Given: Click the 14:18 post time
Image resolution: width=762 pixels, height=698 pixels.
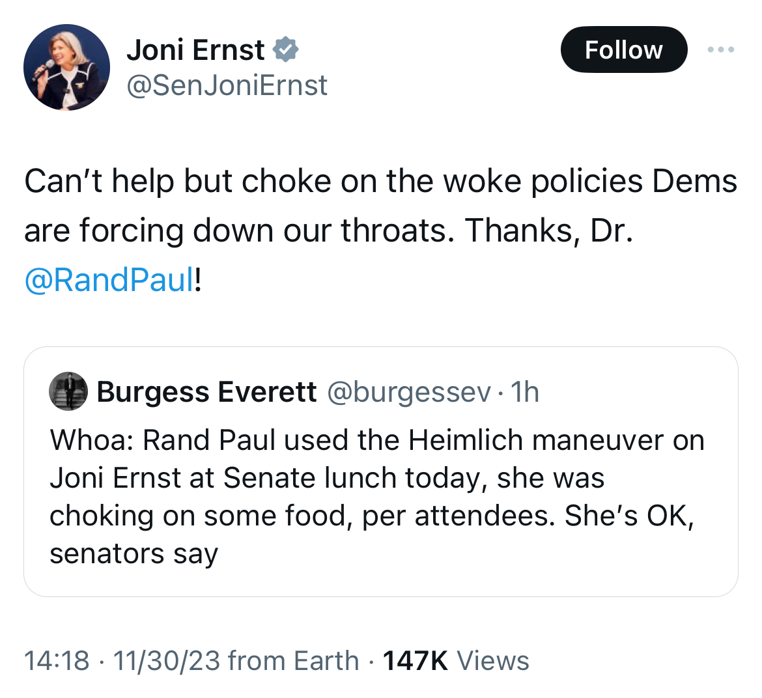Looking at the screenshot, I should (x=57, y=661).
